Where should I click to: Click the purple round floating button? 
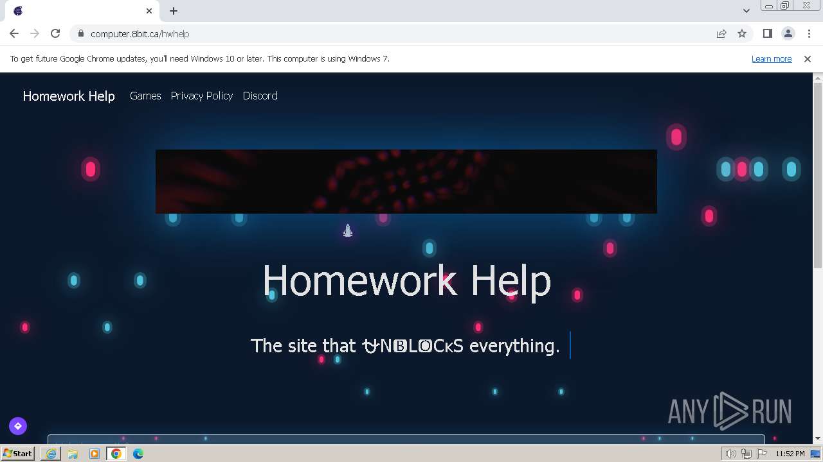coord(18,426)
